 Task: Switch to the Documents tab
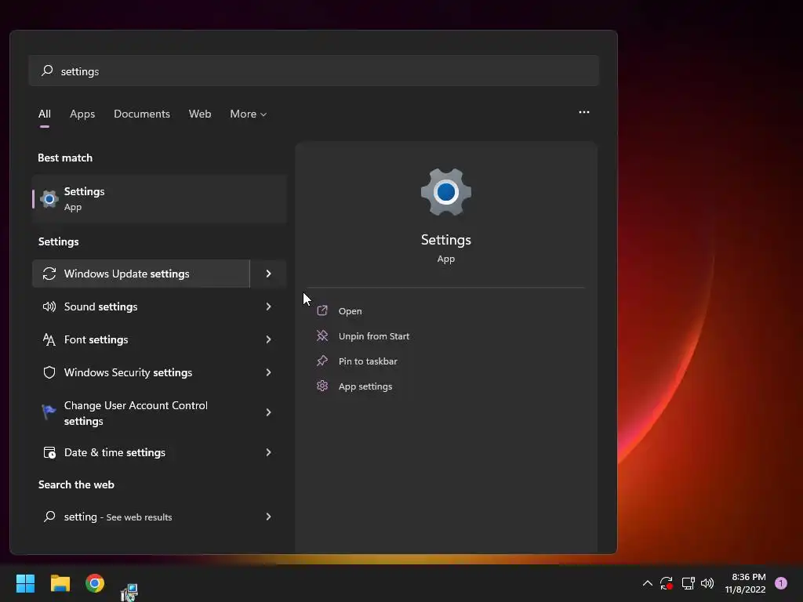(x=142, y=114)
